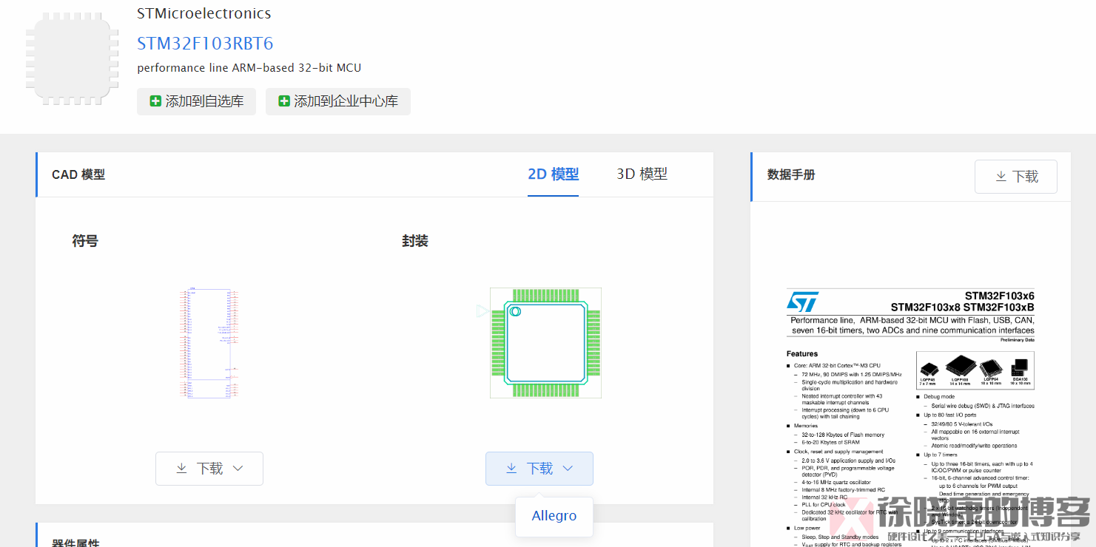Switch to the 3D 模型 tab
Screen dimensions: 1096x547
pos(642,174)
